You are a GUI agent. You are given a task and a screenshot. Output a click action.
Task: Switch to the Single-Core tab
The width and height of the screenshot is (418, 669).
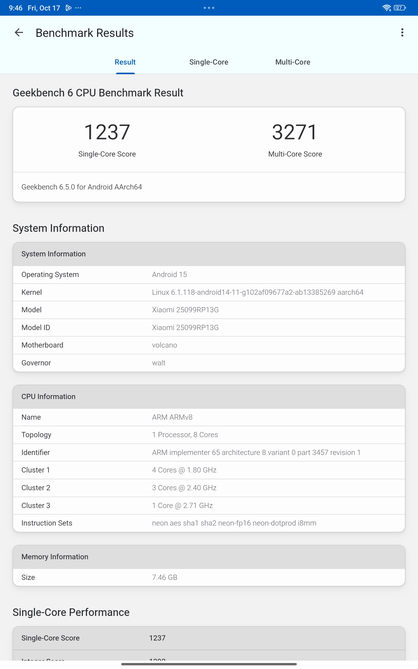click(209, 62)
